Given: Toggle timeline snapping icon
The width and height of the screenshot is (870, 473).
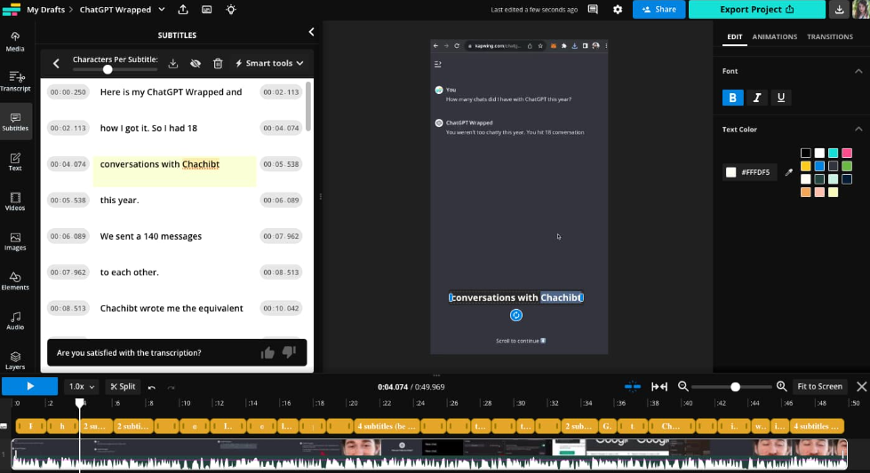Looking at the screenshot, I should point(633,387).
